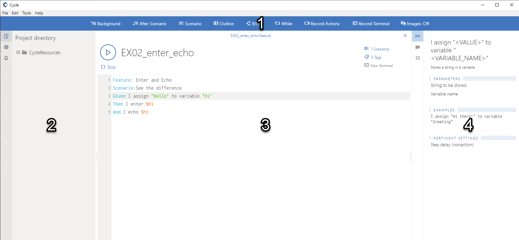Open the checklist icon in right panel strip
The width and height of the screenshot is (519, 240).
click(x=418, y=58)
